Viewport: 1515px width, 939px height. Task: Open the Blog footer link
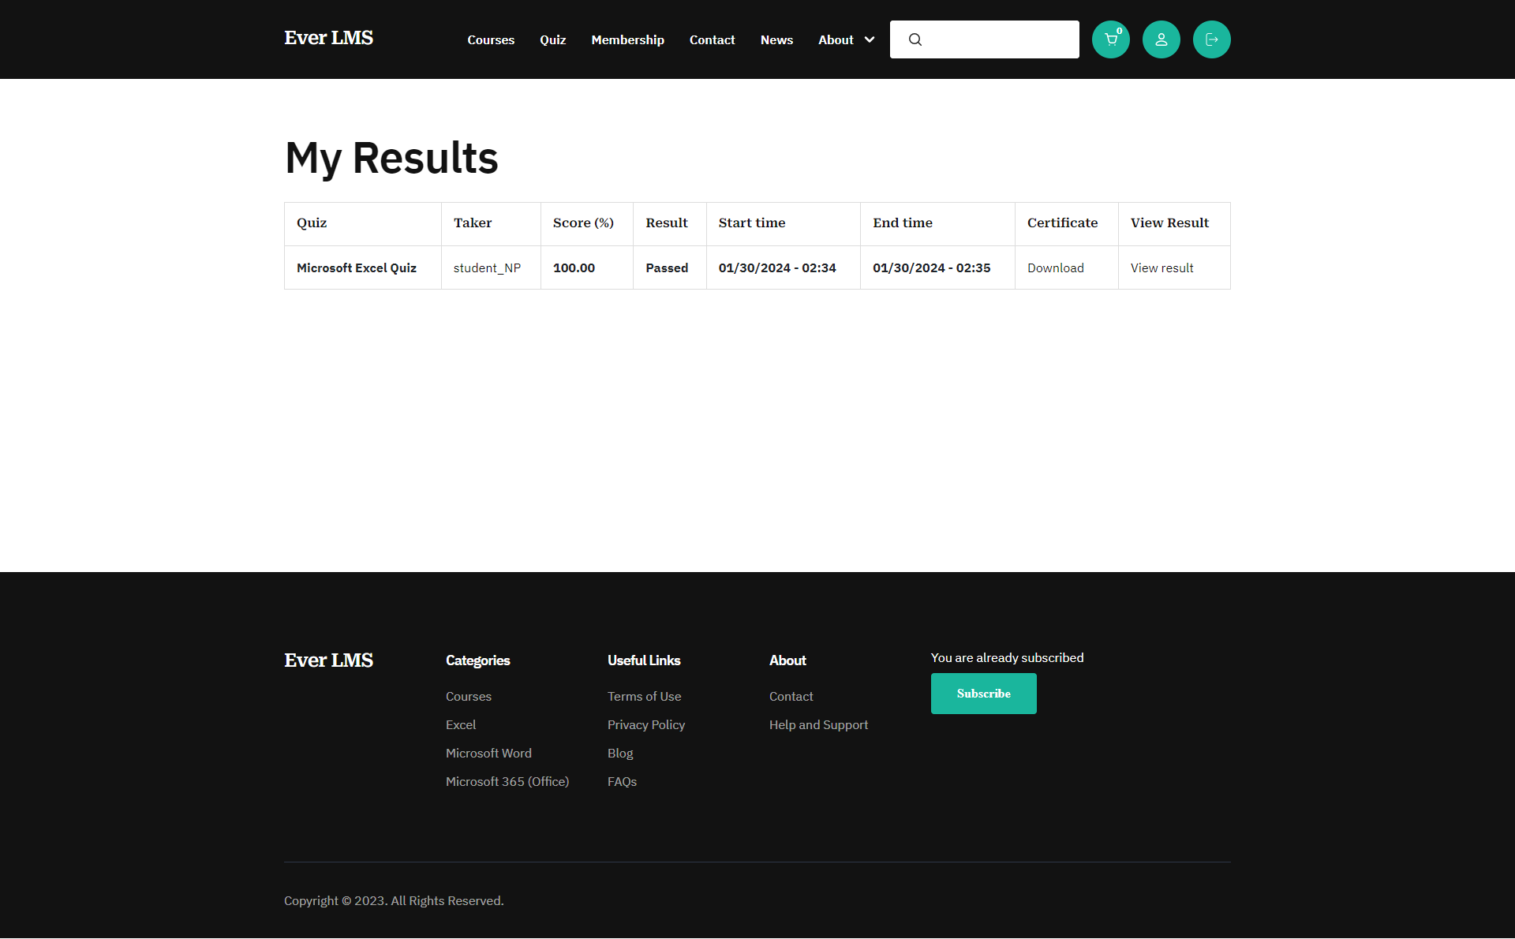(x=620, y=753)
